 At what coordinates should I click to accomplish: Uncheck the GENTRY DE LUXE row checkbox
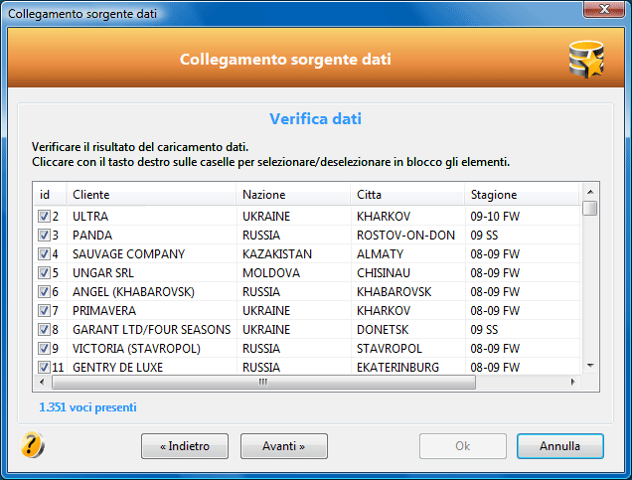44,367
